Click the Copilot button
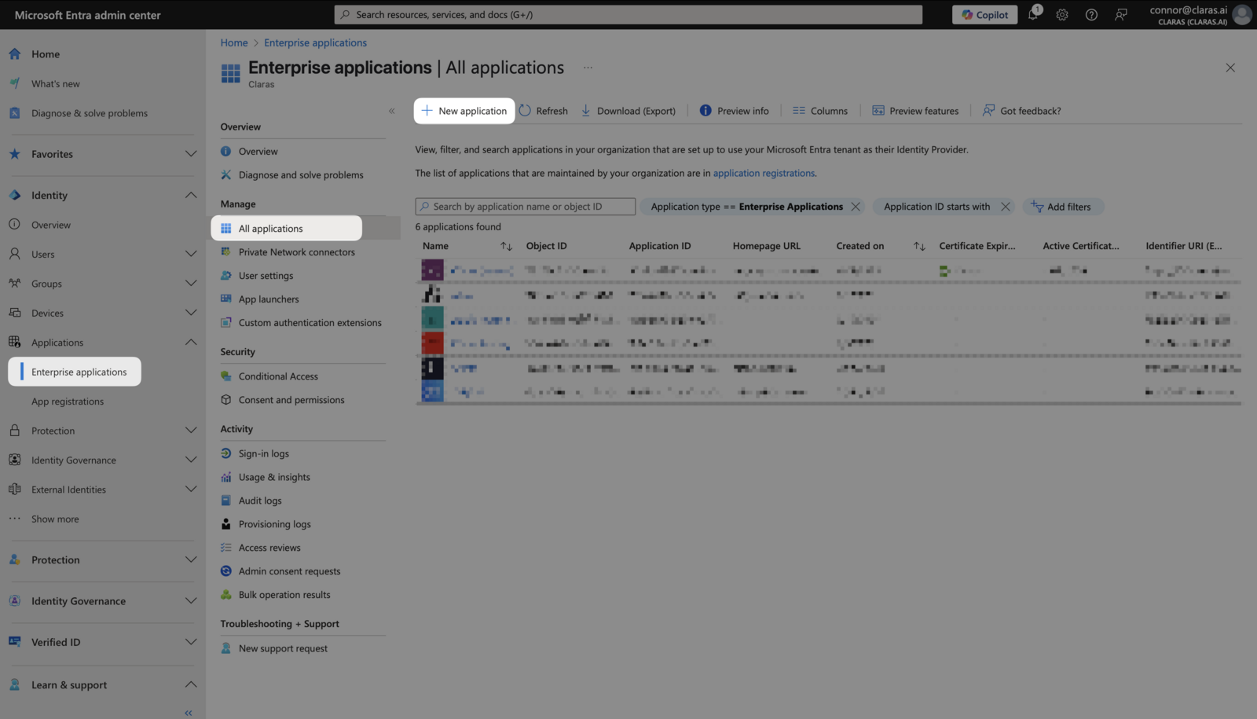The height and width of the screenshot is (719, 1257). tap(984, 14)
